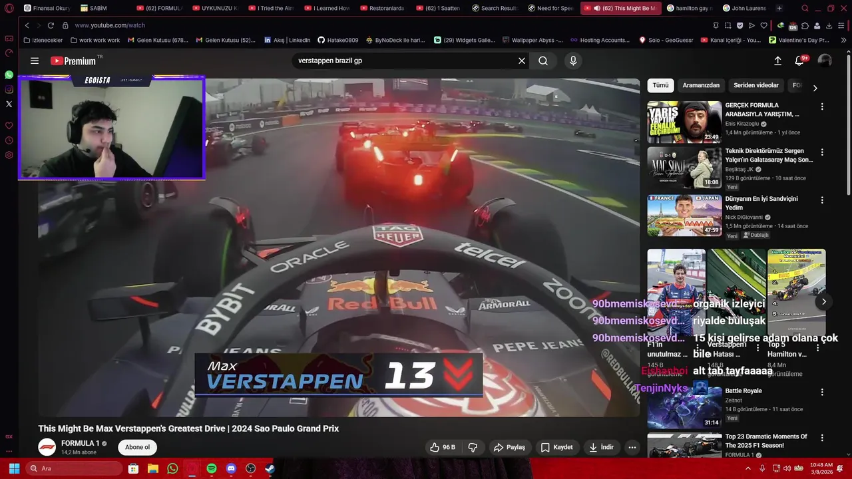This screenshot has width=852, height=479.
Task: Download the video with İndir button
Action: [x=601, y=447]
